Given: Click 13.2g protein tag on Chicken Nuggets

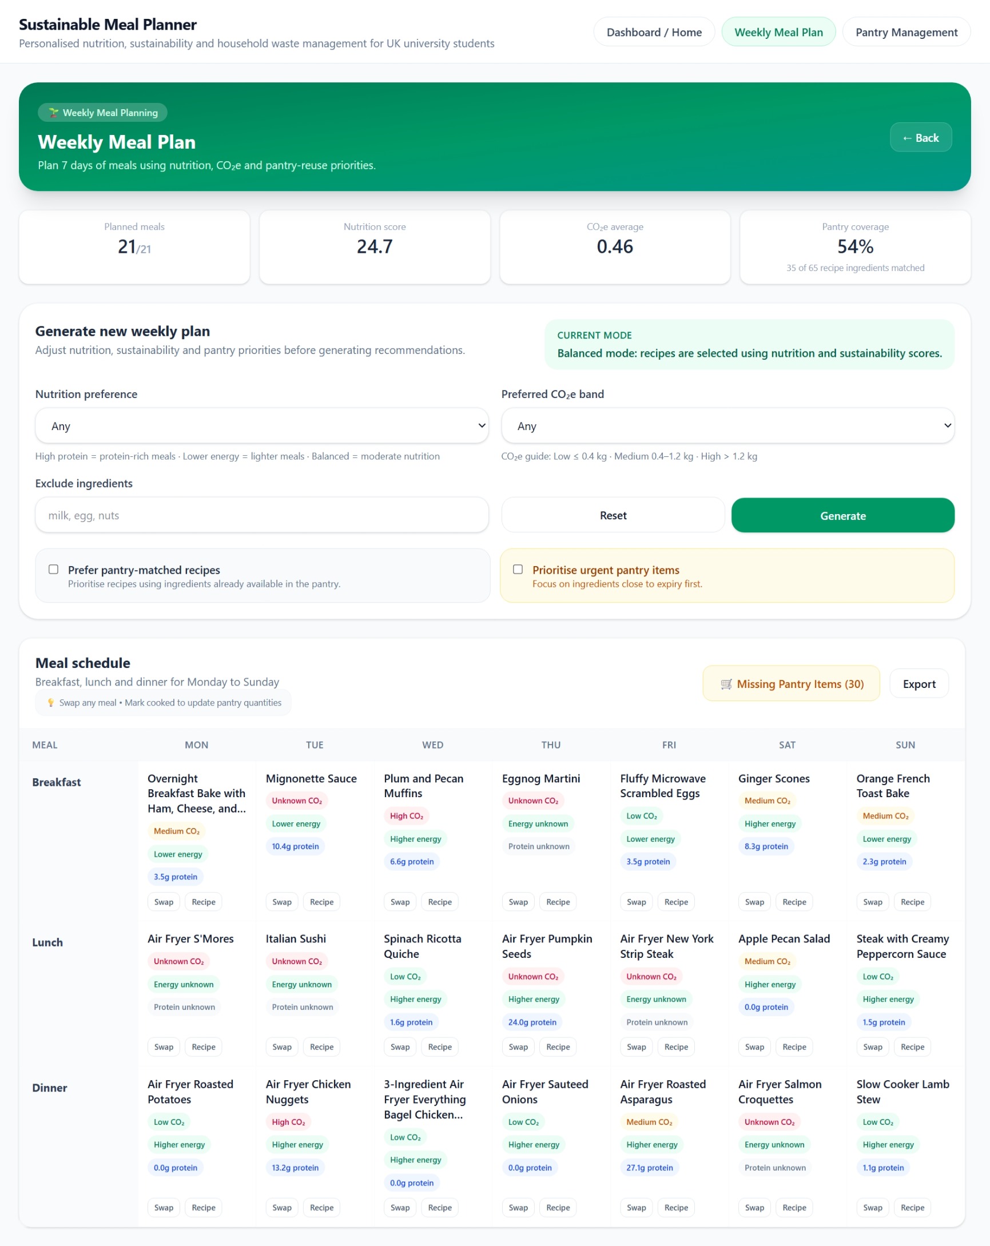Looking at the screenshot, I should pos(295,1168).
